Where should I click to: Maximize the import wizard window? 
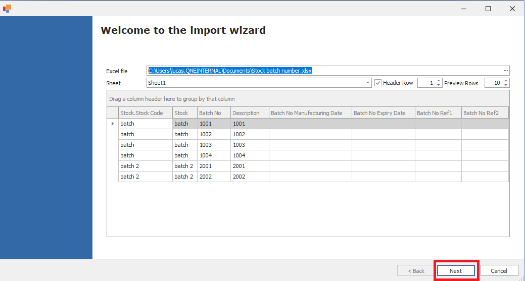pyautogui.click(x=488, y=9)
